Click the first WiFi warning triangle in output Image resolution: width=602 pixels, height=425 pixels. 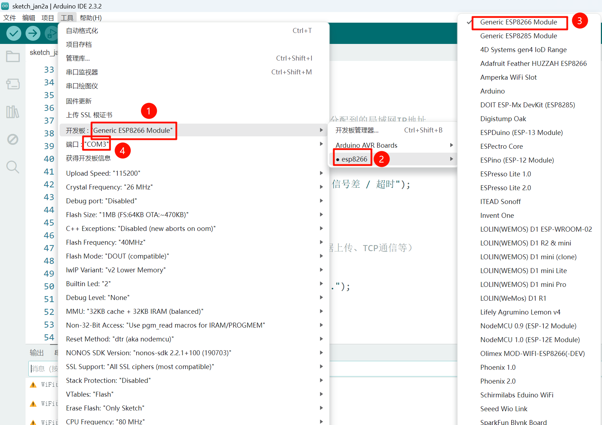click(33, 385)
